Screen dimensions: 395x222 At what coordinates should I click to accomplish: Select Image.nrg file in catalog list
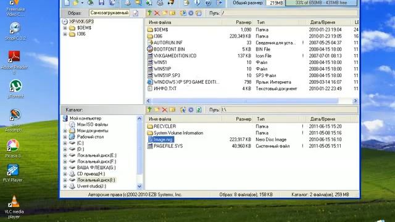[x=163, y=139]
